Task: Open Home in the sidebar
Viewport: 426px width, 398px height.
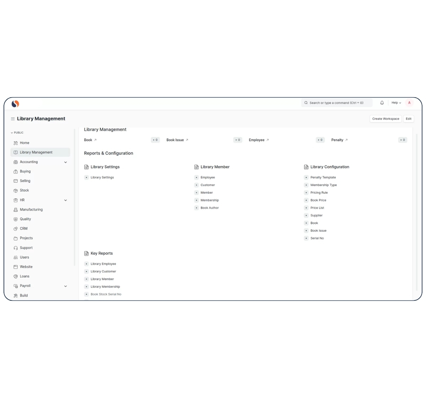Action: (24, 143)
